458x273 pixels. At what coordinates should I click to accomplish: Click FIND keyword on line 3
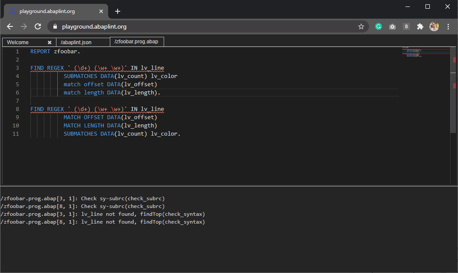point(37,68)
